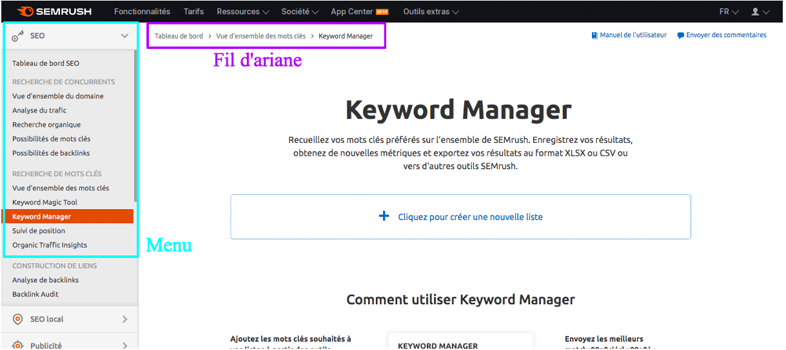Screen dimensions: 786x350
Task: Open Organic Traffic Insights
Action: click(x=50, y=244)
